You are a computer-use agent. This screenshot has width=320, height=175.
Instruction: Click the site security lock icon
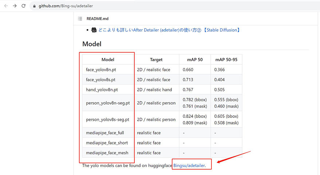(34, 6)
